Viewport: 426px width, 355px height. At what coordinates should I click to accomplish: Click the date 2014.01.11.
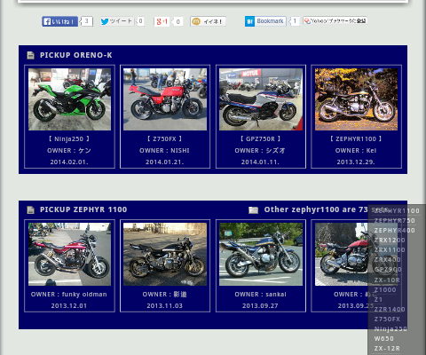point(260,162)
